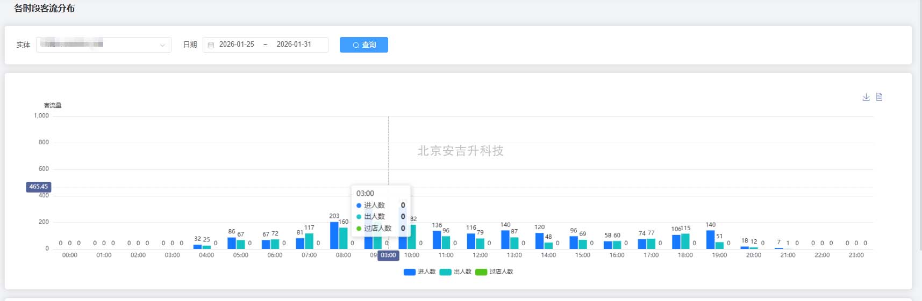
Task: Click the 05:00 blue bar labeled 86
Action: [x=232, y=243]
